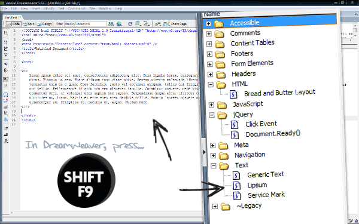Select the Accessible folder icon
The width and height of the screenshot is (359, 224).
click(x=219, y=24)
